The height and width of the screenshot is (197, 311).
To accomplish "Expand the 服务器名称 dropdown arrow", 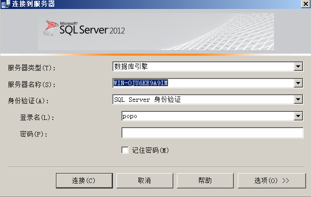I will pos(298,83).
